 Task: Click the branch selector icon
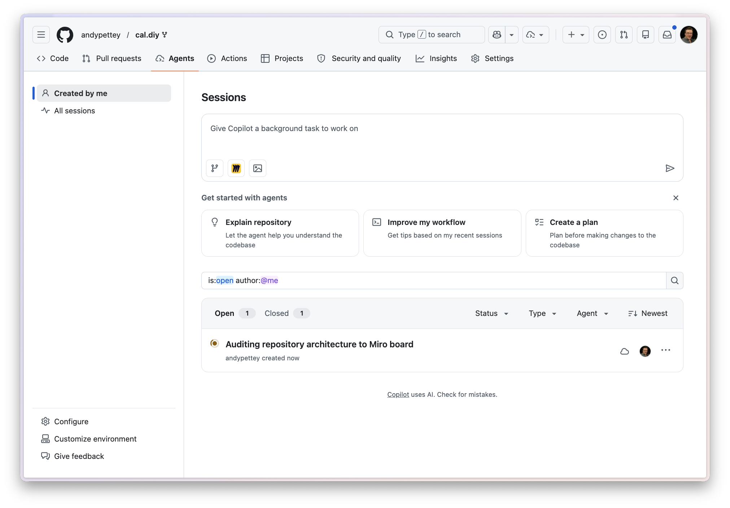coord(215,168)
